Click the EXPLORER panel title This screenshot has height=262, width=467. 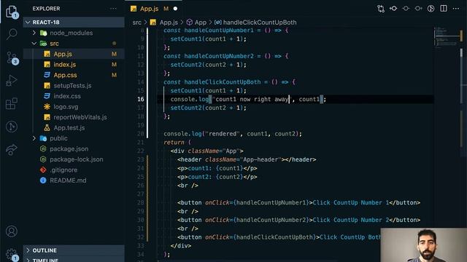click(x=46, y=9)
